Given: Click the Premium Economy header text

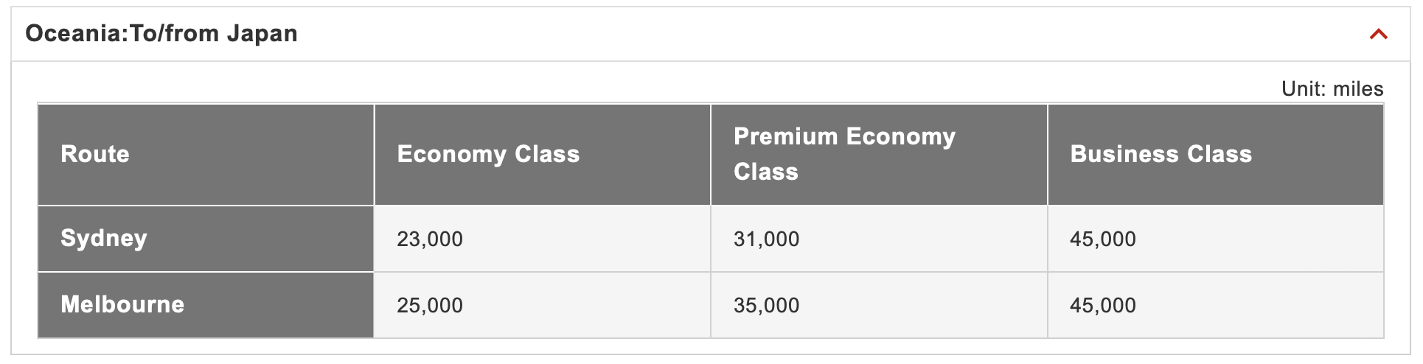Looking at the screenshot, I should [x=844, y=136].
